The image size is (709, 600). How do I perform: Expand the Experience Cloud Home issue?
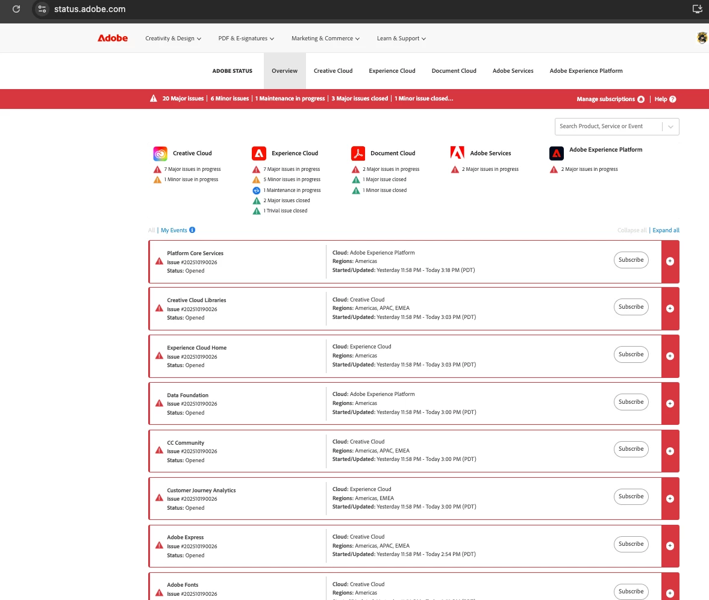pyautogui.click(x=670, y=356)
